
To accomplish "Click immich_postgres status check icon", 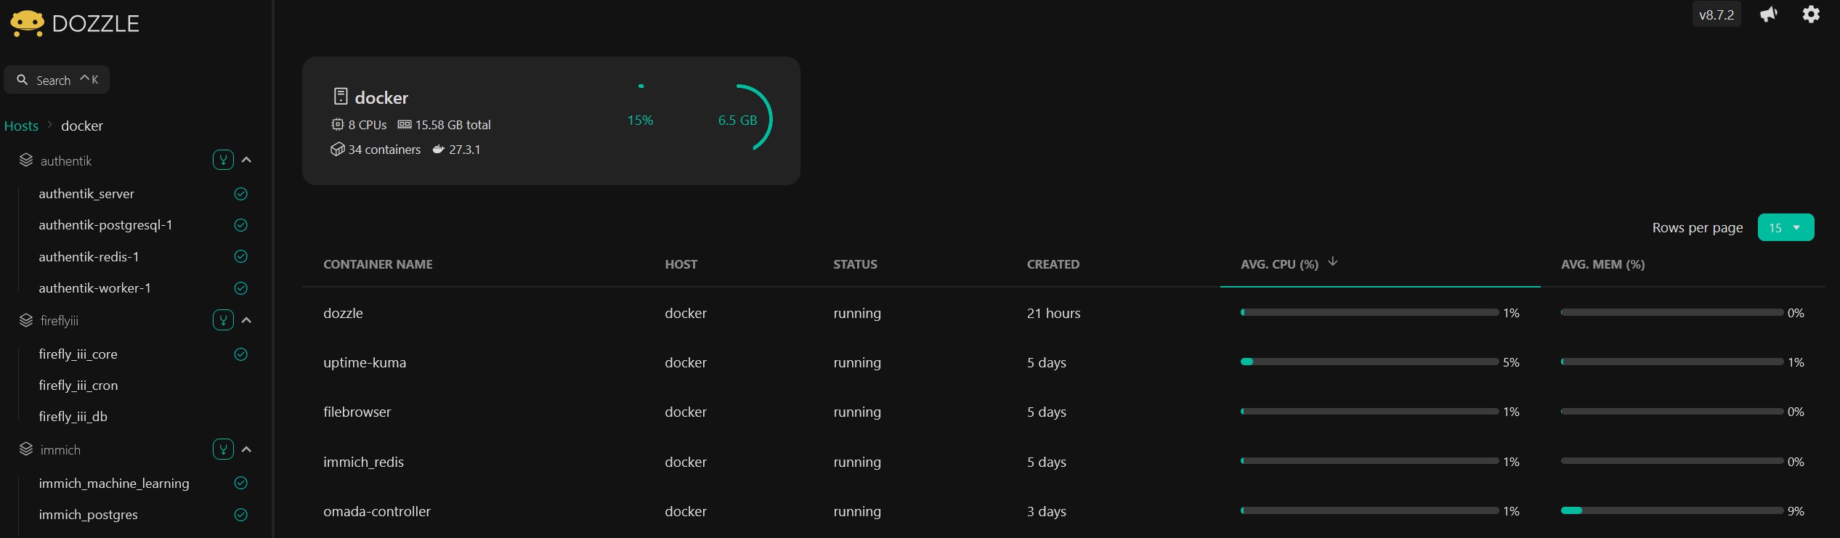I will pos(241,515).
